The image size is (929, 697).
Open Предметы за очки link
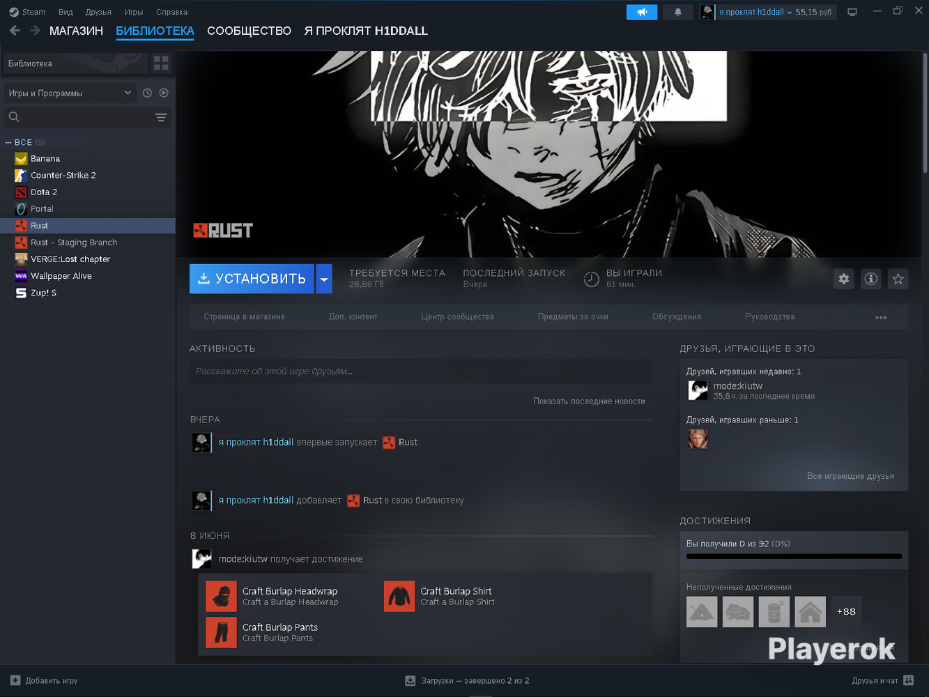(x=573, y=317)
